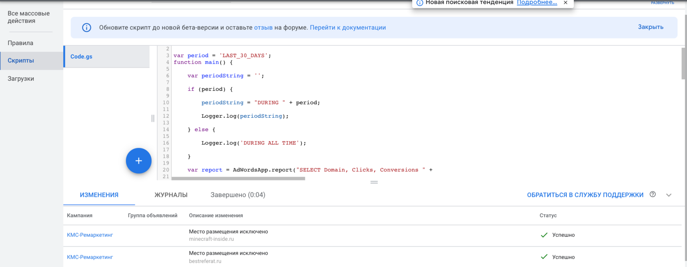687x267 pixels.
Task: Open Загрузки in the sidebar
Action: click(x=21, y=79)
